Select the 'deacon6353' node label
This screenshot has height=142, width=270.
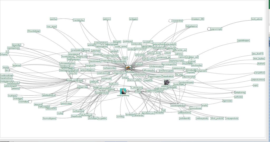51,109
